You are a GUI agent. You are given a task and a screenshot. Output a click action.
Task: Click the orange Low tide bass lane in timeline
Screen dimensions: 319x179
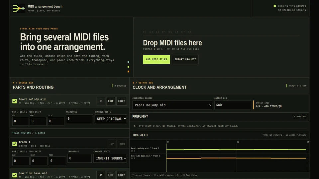click(236, 158)
